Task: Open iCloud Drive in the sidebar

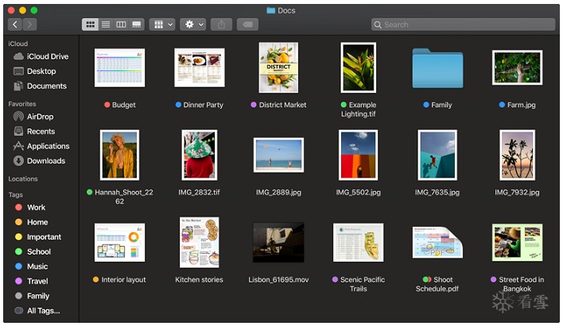Action: pos(41,56)
